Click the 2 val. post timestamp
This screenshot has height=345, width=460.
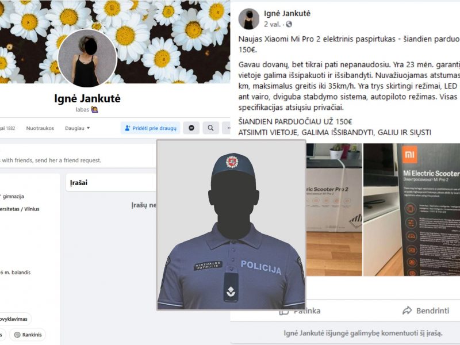[x=272, y=24]
